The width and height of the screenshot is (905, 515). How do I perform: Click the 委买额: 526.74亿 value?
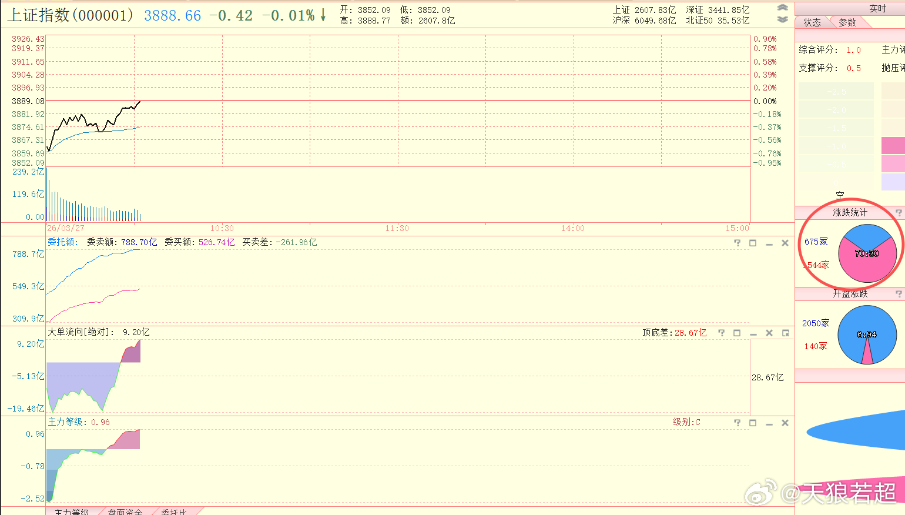click(200, 242)
